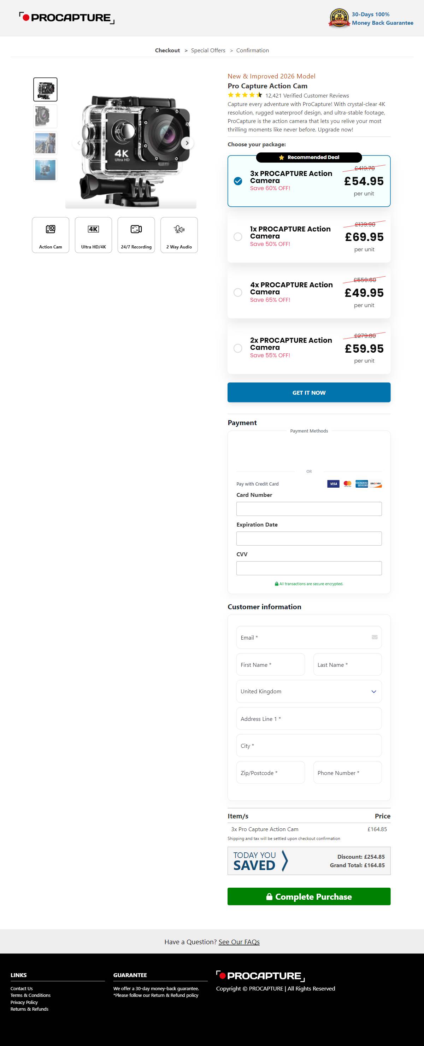Click the 2 Way Audio microphone icon
Image resolution: width=424 pixels, height=1046 pixels.
[x=179, y=229]
